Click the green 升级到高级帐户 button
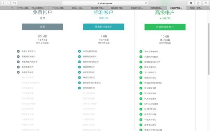Screen dimensions: 210x131 165,27
